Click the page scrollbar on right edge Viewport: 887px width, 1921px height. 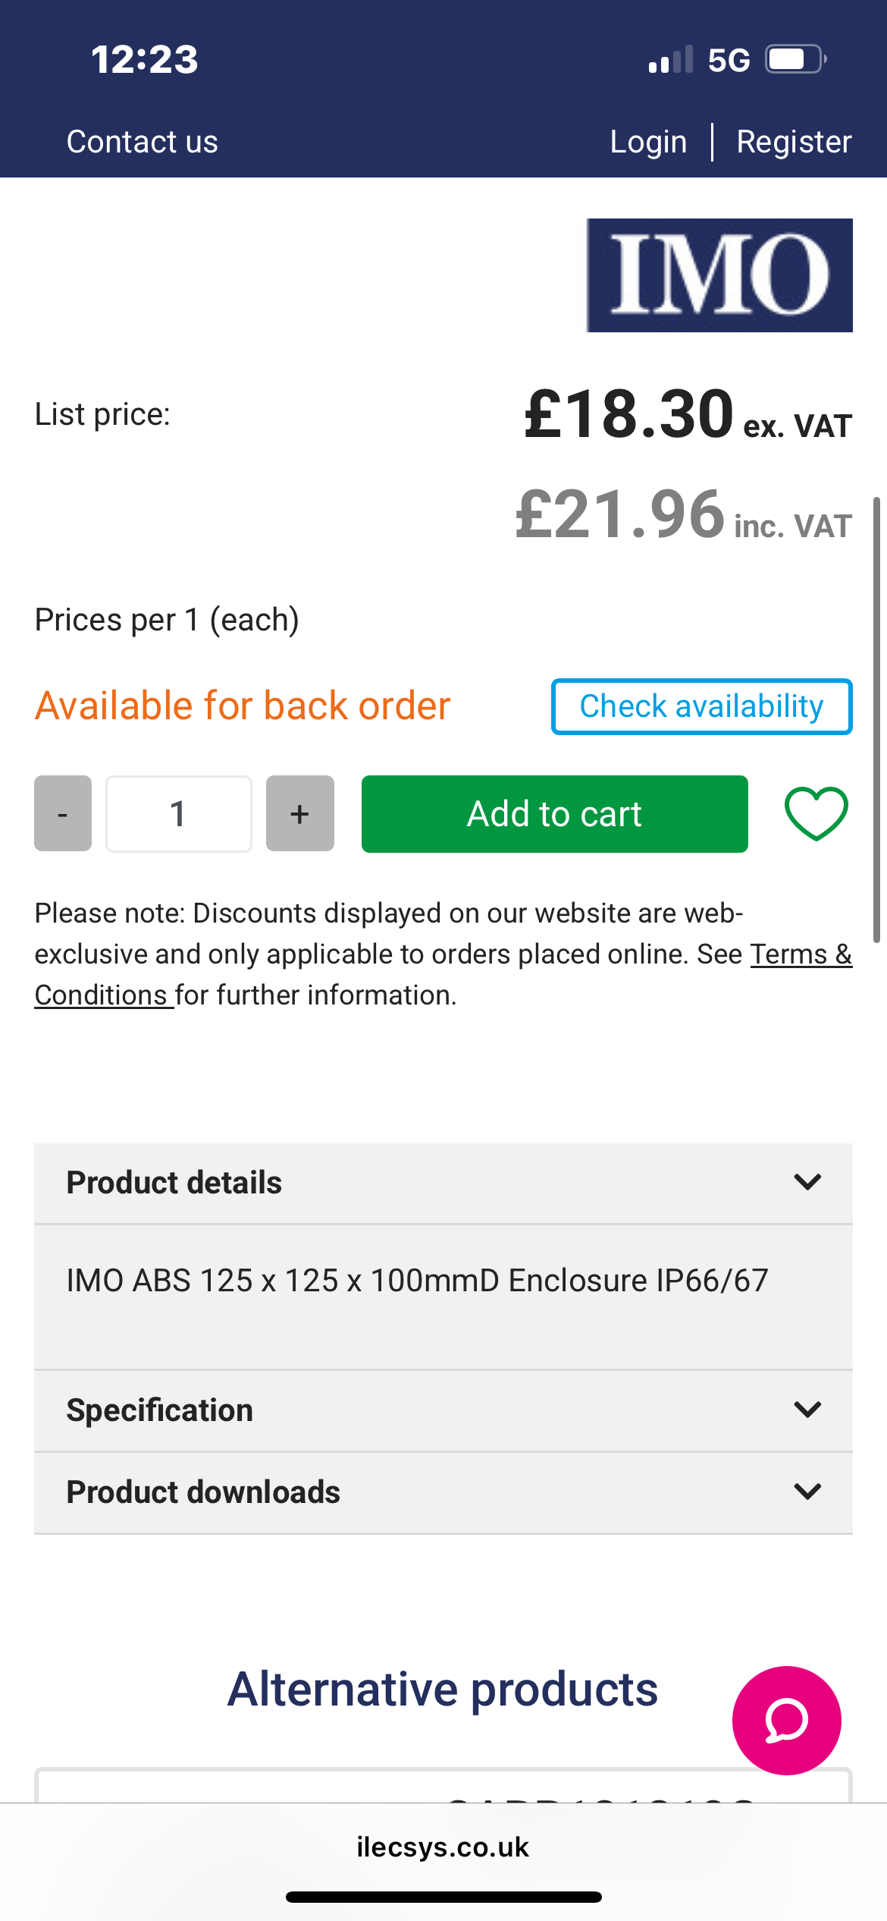click(x=876, y=719)
